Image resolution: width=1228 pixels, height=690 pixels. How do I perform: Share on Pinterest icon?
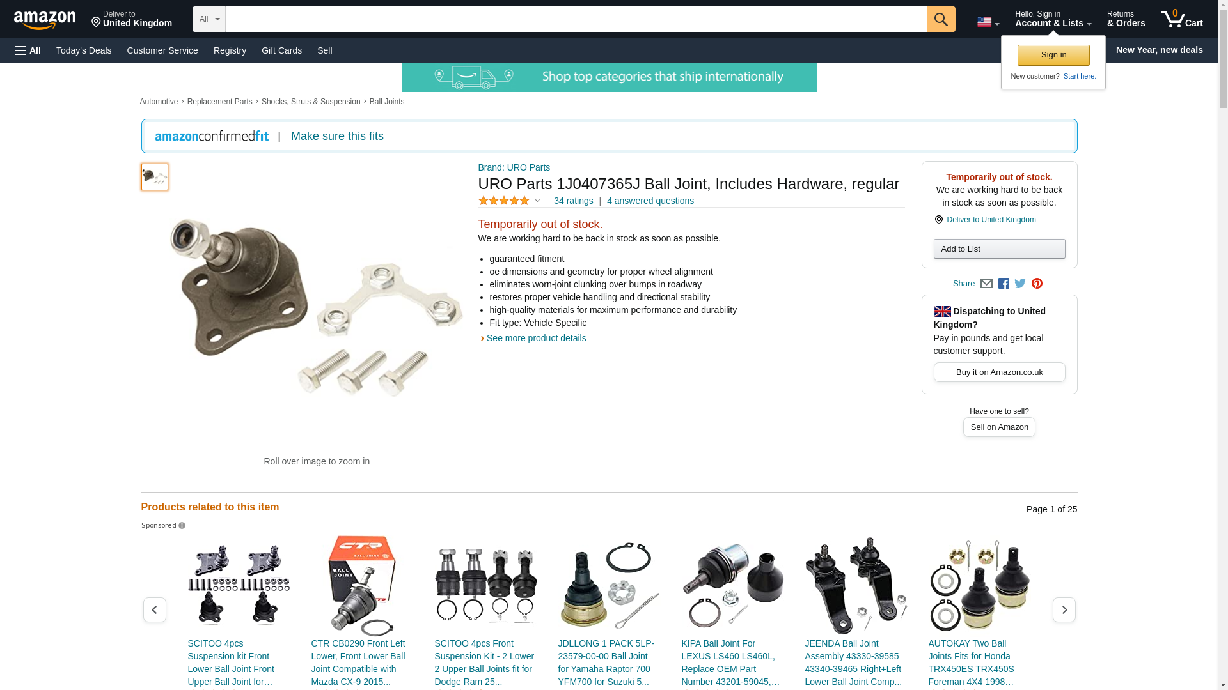tap(1037, 284)
